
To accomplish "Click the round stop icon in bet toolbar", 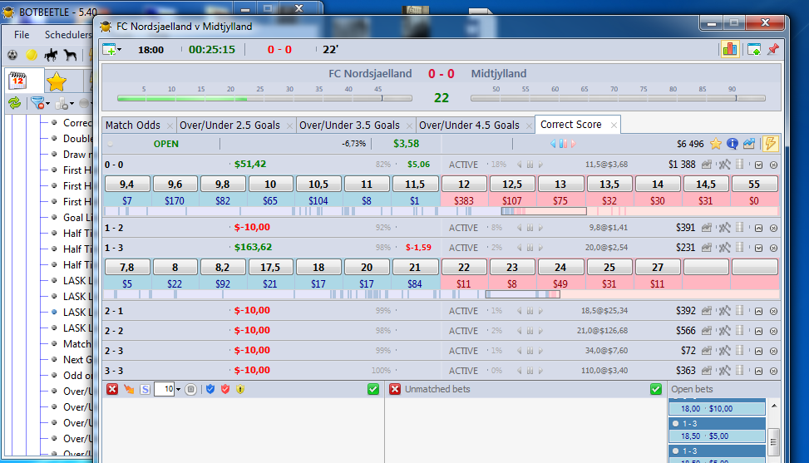I will 191,389.
